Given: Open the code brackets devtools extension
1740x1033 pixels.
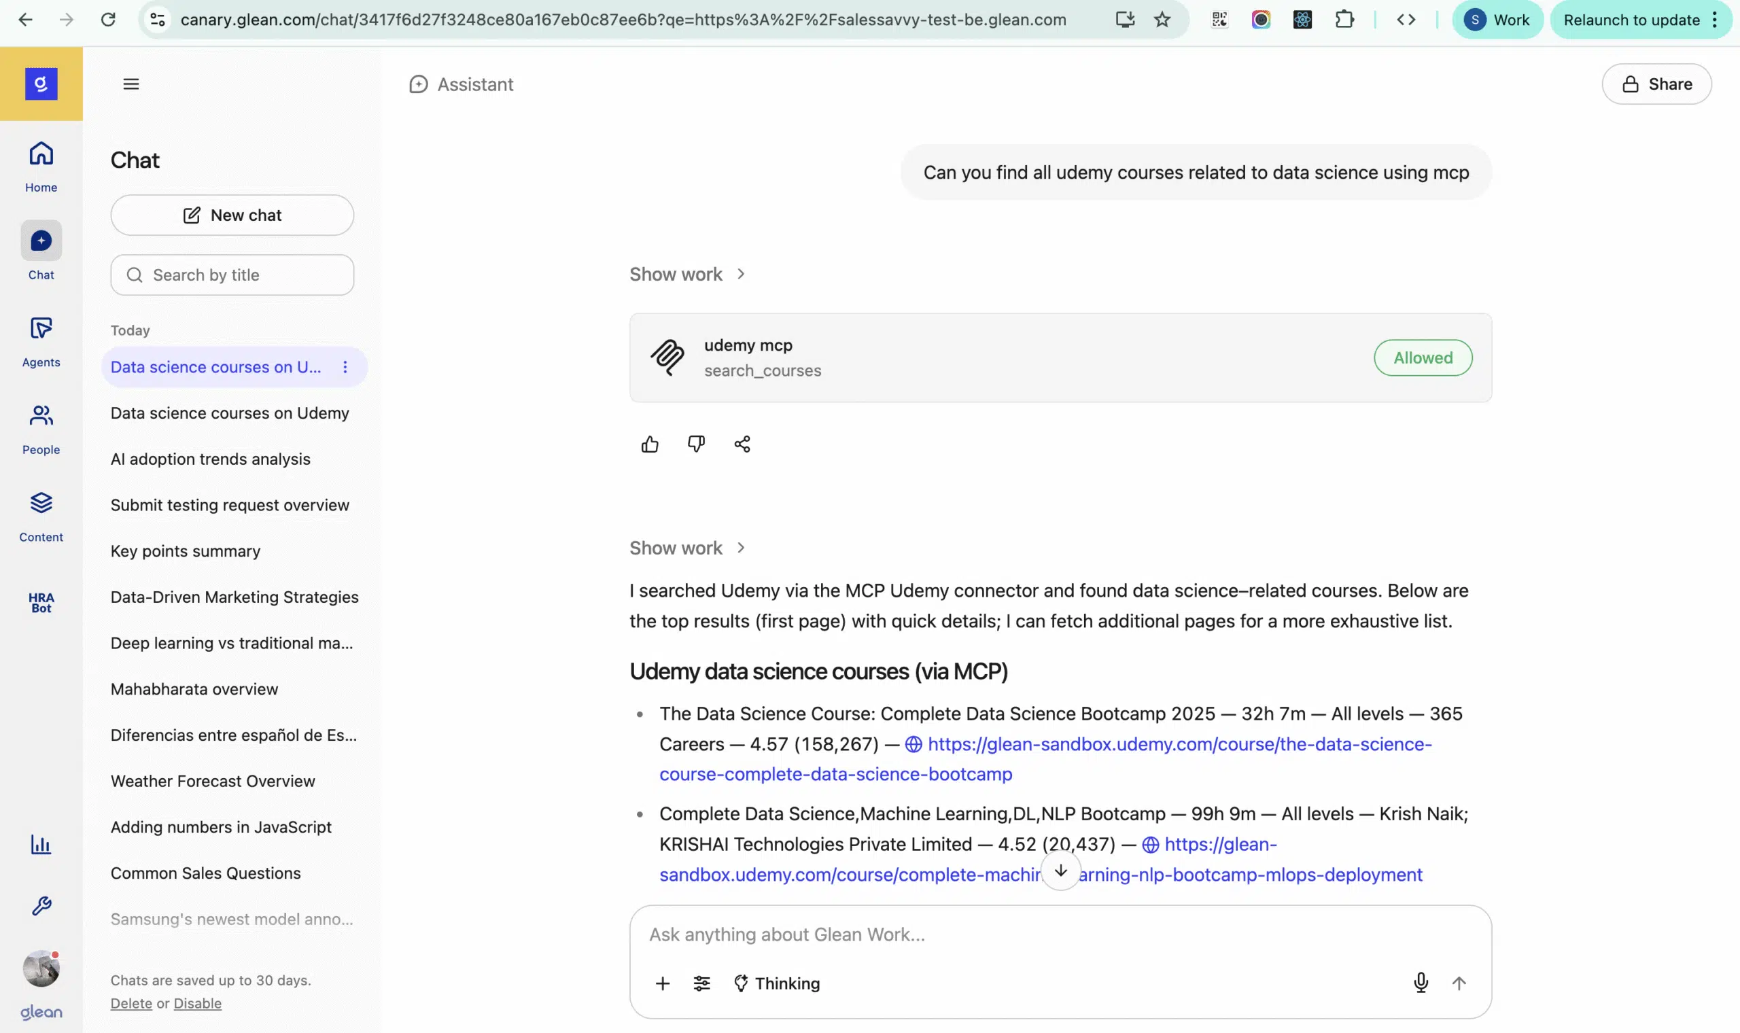Looking at the screenshot, I should point(1406,20).
